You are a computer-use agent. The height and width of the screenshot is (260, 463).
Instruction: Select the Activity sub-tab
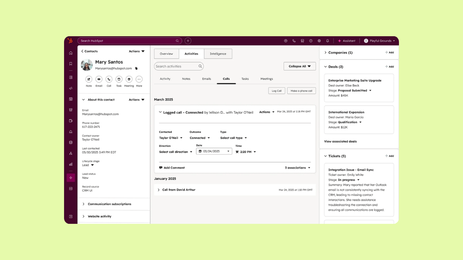click(x=165, y=79)
